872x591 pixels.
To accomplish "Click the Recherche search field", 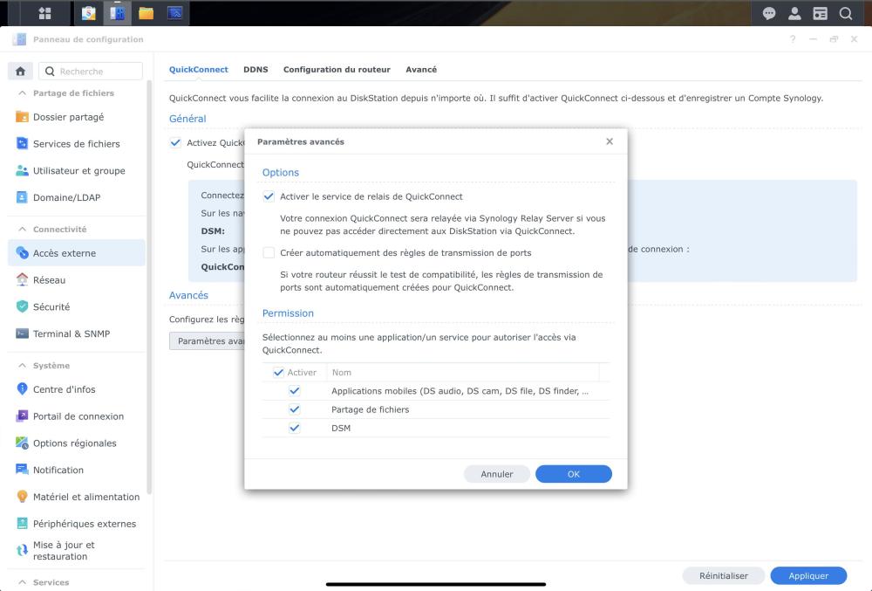I will point(91,72).
